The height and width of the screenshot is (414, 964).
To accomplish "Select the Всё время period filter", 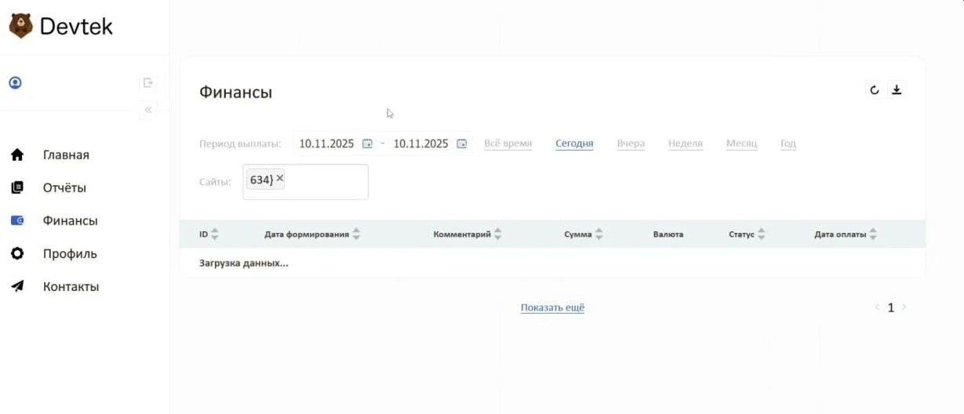I will (507, 143).
